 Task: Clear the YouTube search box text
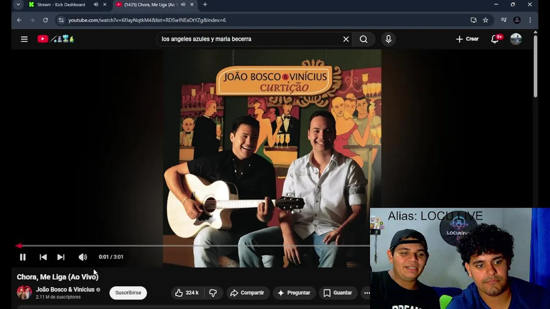tap(346, 39)
